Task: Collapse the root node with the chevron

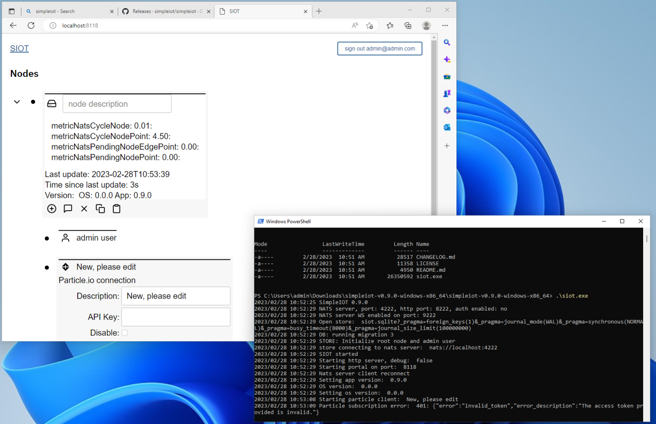Action: tap(17, 102)
